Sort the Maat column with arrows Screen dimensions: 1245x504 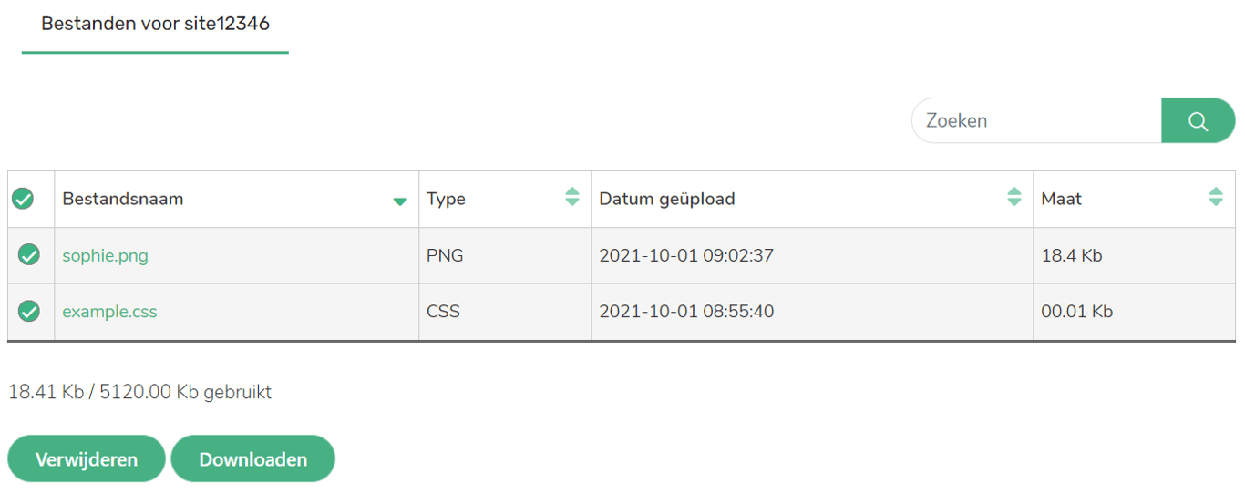(1216, 197)
